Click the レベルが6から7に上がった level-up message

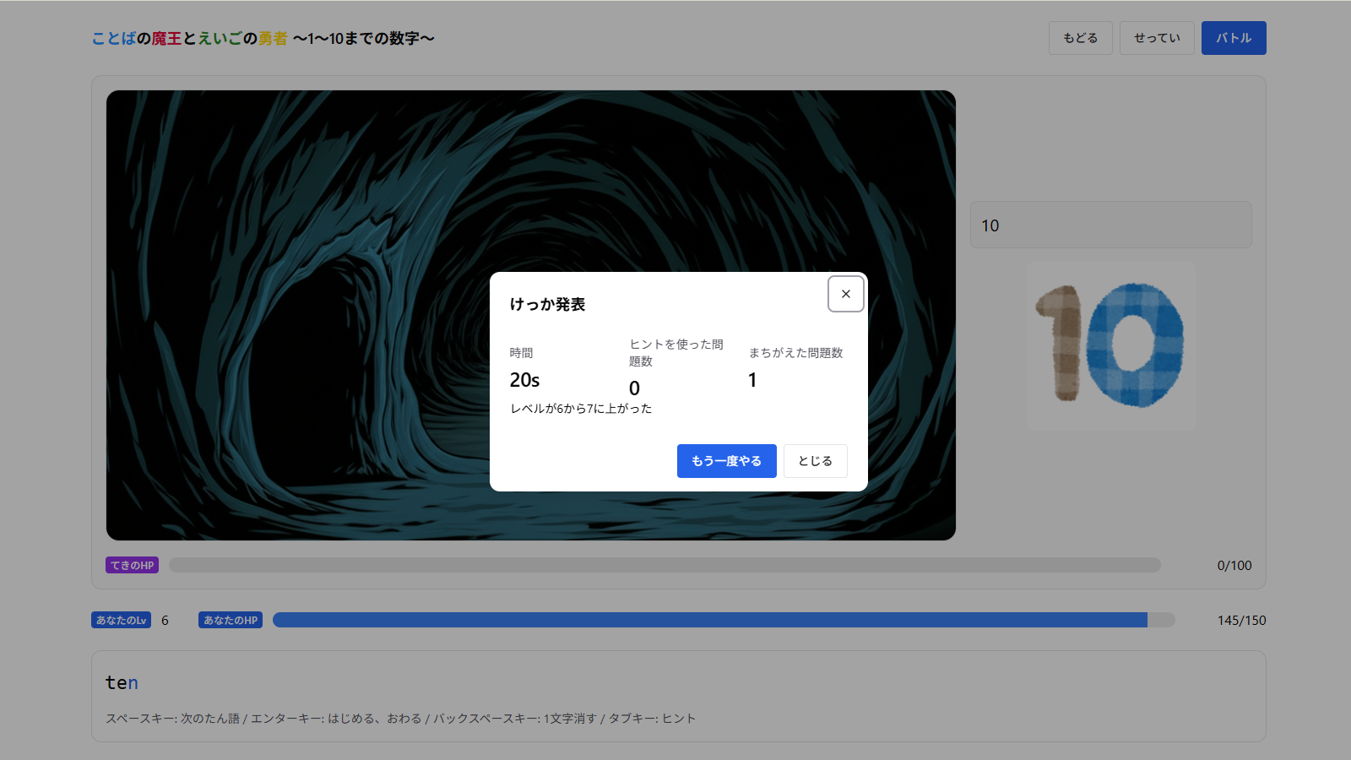580,408
